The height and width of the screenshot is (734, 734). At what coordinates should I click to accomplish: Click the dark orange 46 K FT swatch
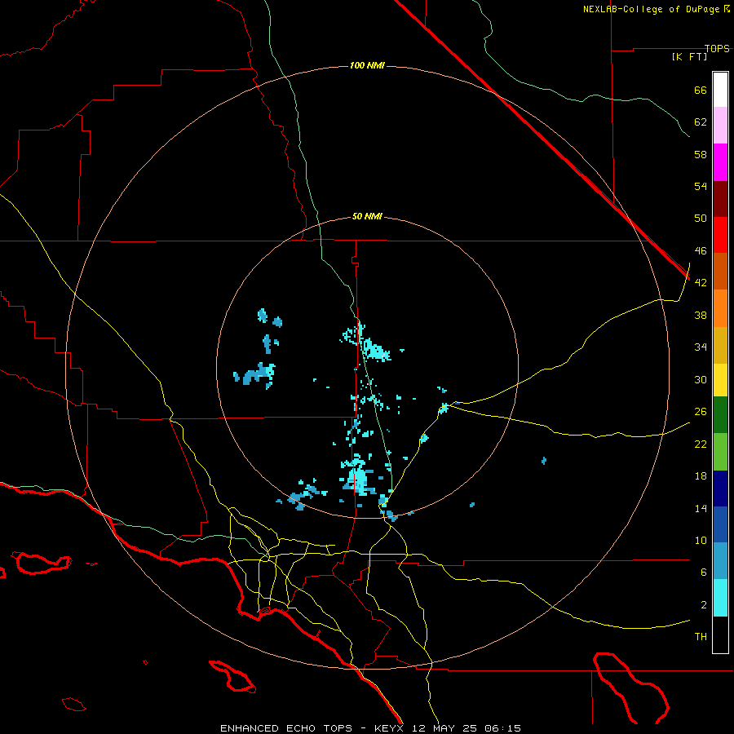[x=720, y=272]
